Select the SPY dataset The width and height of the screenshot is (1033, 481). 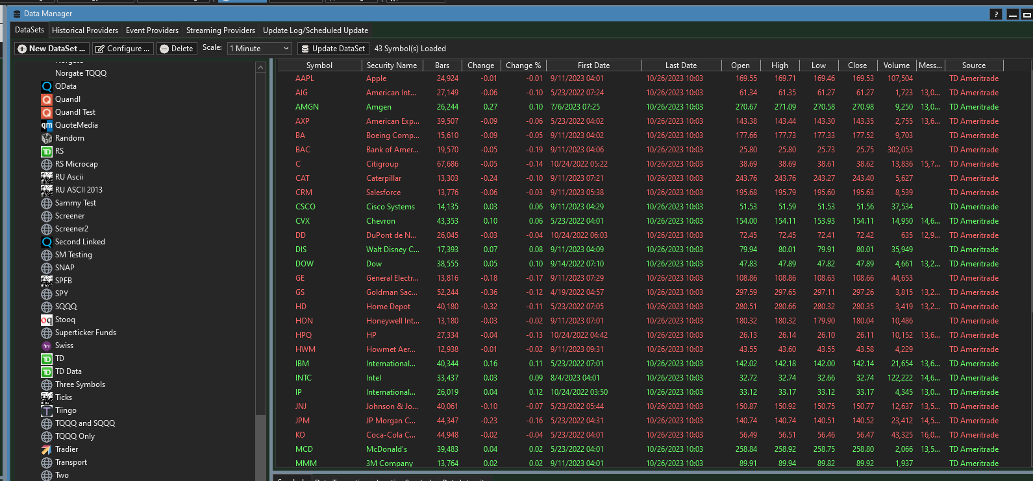point(62,294)
